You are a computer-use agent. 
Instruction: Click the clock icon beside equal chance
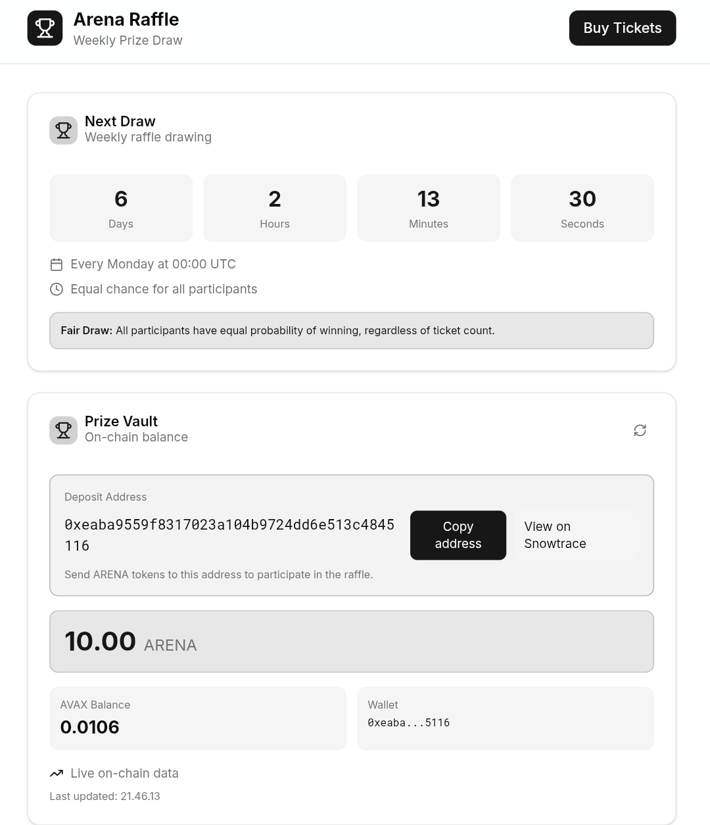tap(57, 289)
